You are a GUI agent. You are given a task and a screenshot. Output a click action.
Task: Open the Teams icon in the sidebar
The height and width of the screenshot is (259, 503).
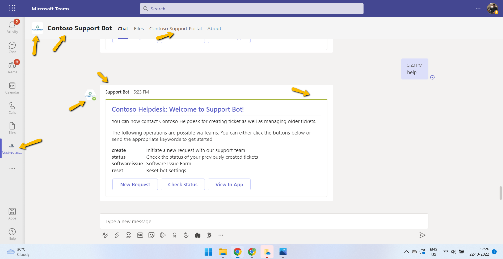(12, 67)
